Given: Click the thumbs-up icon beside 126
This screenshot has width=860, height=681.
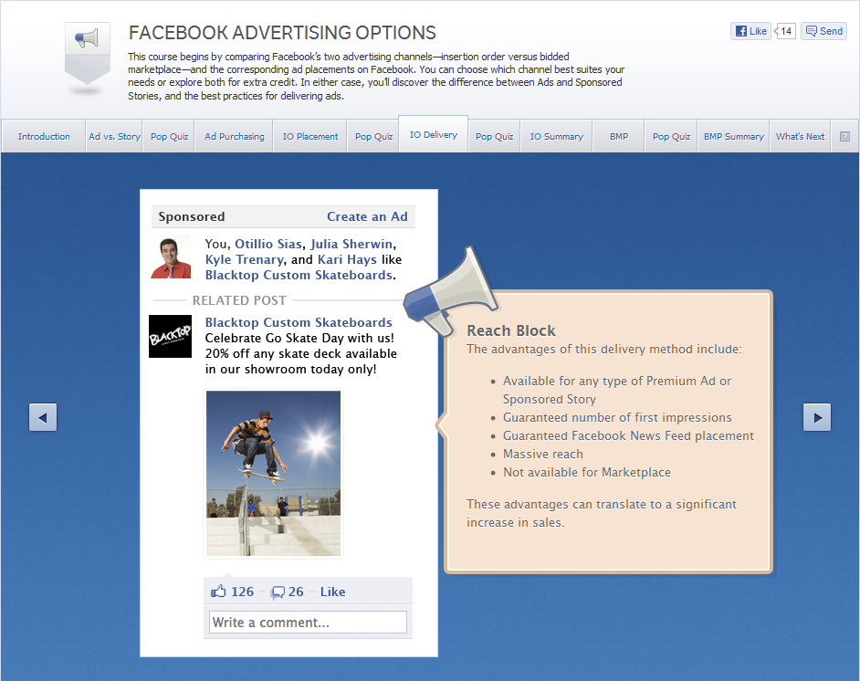Looking at the screenshot, I should point(218,591).
